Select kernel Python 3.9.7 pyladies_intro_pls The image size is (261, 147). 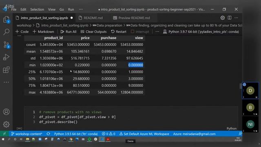[201, 32]
